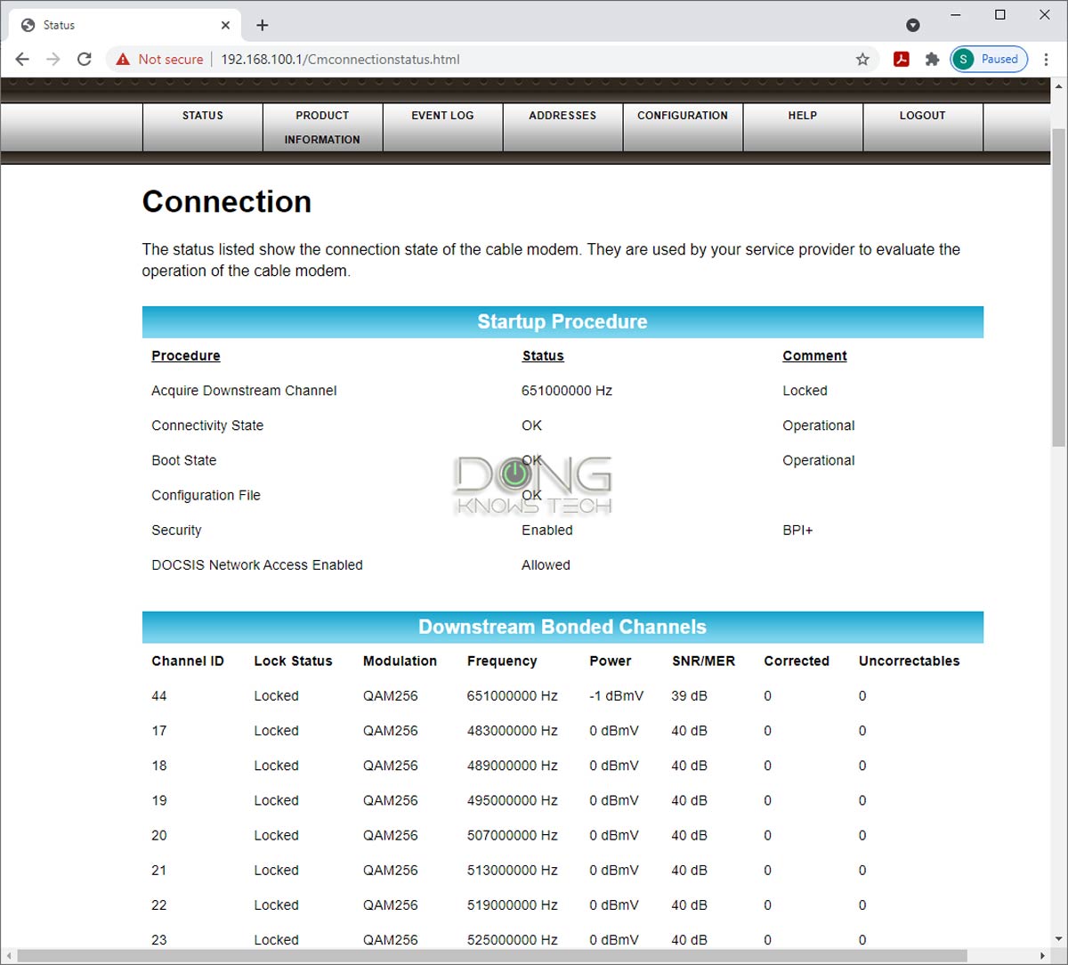Click LOGOUT to sign out

[922, 116]
